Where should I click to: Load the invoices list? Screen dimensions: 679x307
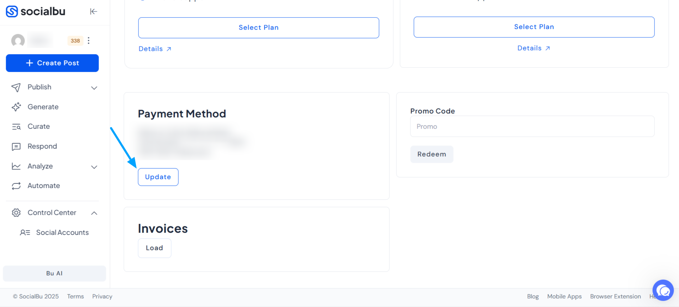[154, 248]
